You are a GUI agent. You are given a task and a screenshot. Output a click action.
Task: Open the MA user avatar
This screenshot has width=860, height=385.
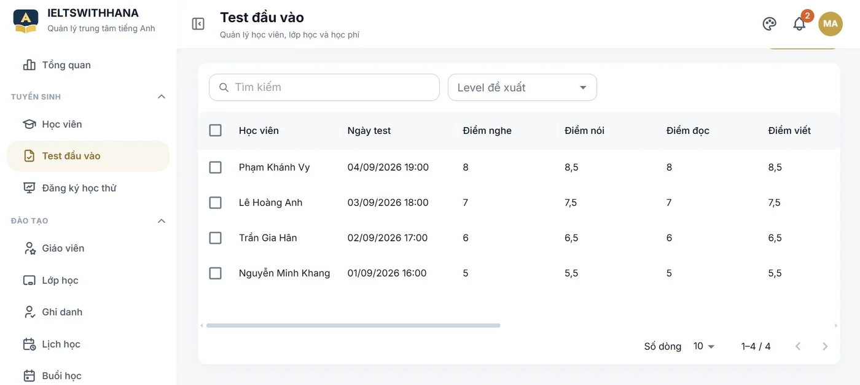coord(831,24)
